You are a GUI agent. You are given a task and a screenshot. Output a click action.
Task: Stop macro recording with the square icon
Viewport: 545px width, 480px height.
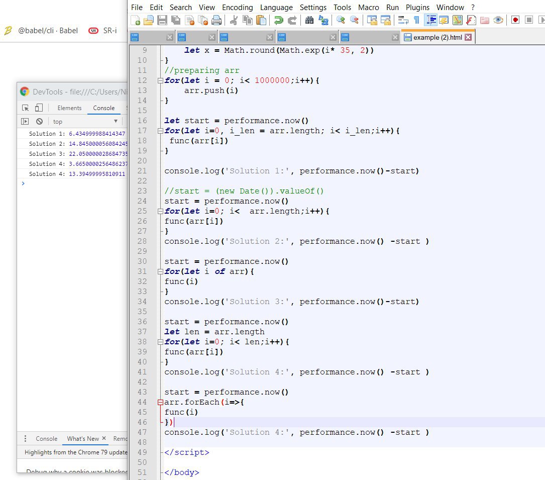pyautogui.click(x=528, y=20)
